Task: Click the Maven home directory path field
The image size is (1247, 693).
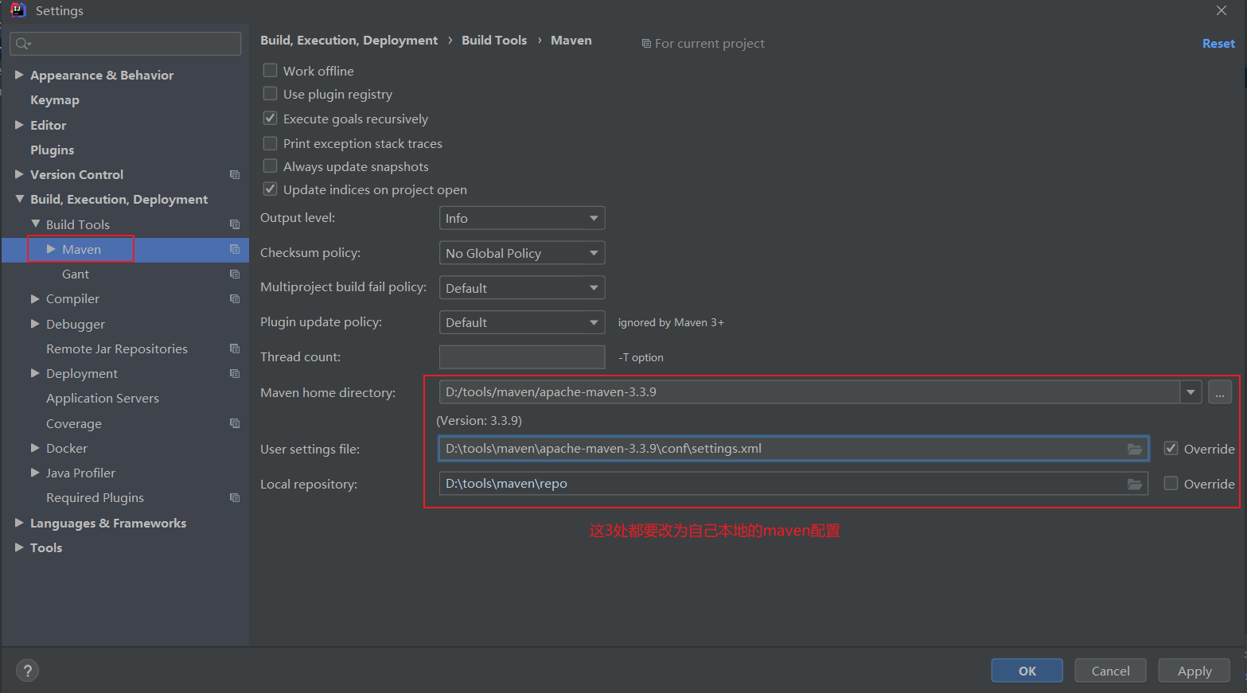Action: 809,391
